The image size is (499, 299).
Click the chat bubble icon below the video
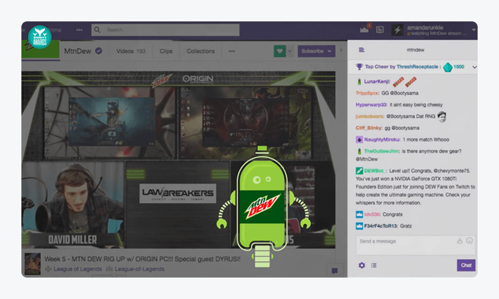334,270
